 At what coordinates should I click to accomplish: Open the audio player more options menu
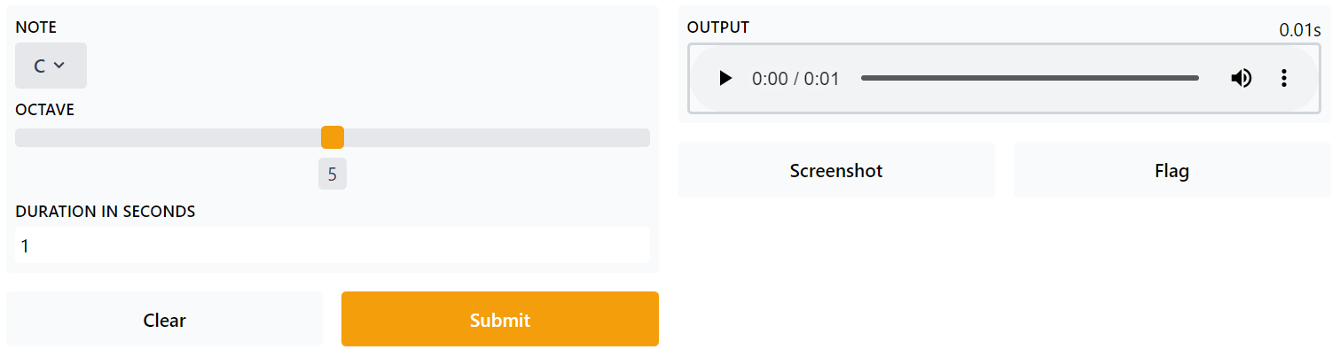[x=1283, y=78]
